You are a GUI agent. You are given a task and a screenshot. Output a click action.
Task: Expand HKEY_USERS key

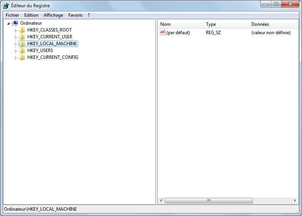tap(16, 51)
